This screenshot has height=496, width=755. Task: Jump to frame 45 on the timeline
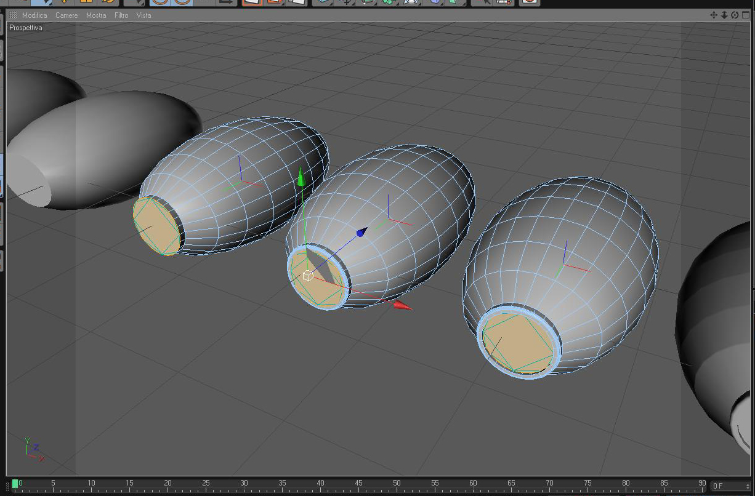click(x=358, y=483)
